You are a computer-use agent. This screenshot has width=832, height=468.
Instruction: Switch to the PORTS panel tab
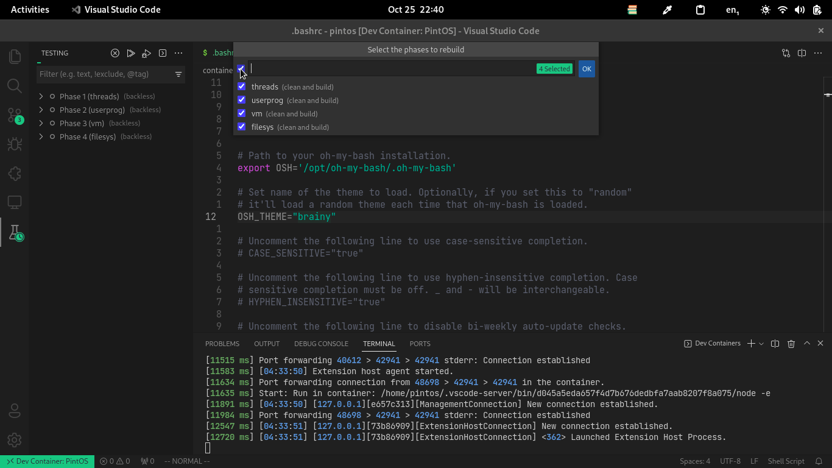(420, 344)
